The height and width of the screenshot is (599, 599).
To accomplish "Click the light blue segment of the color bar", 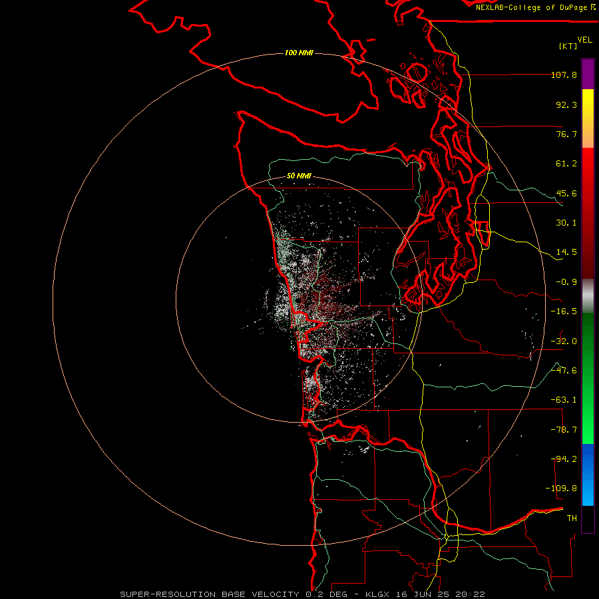I will pos(588,475).
